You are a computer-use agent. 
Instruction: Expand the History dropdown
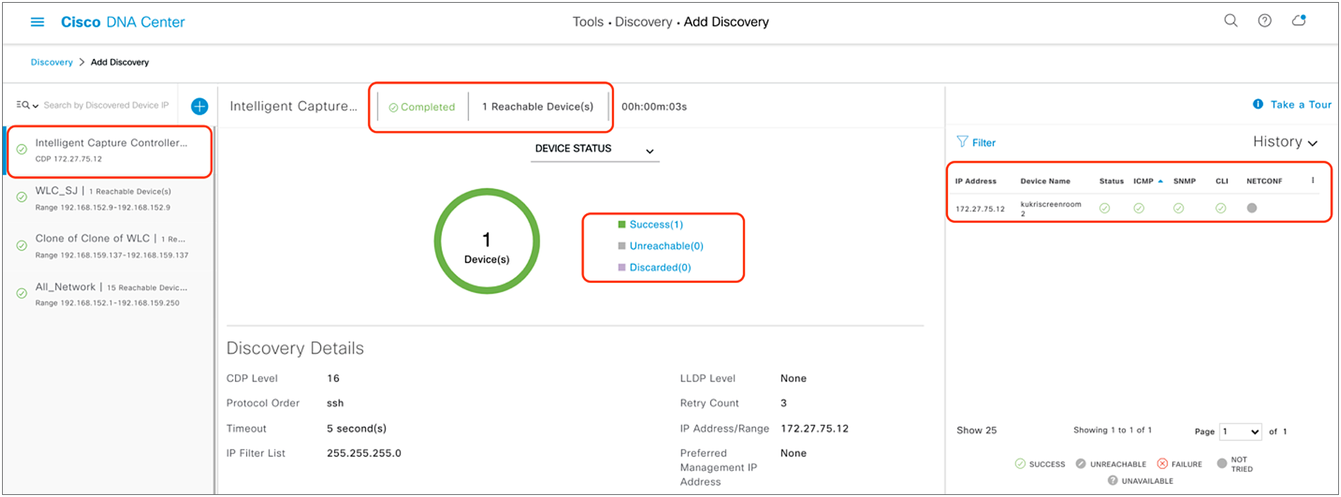(x=1285, y=142)
